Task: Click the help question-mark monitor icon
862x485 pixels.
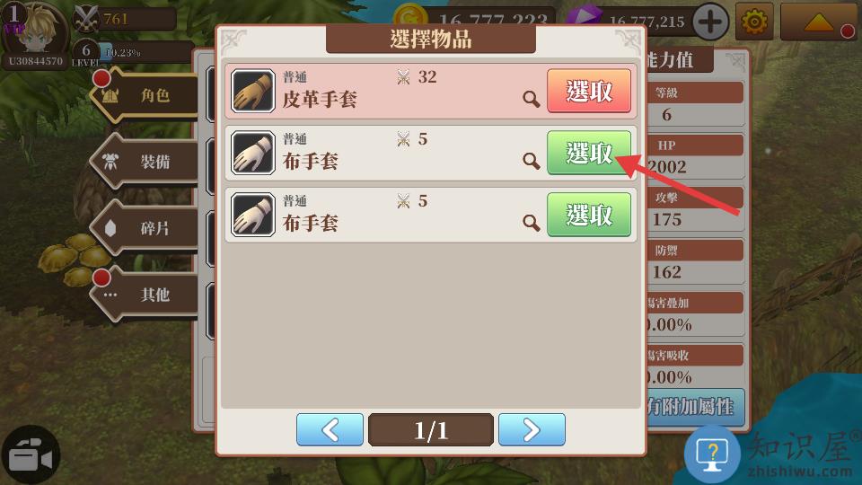Action: tap(712, 455)
